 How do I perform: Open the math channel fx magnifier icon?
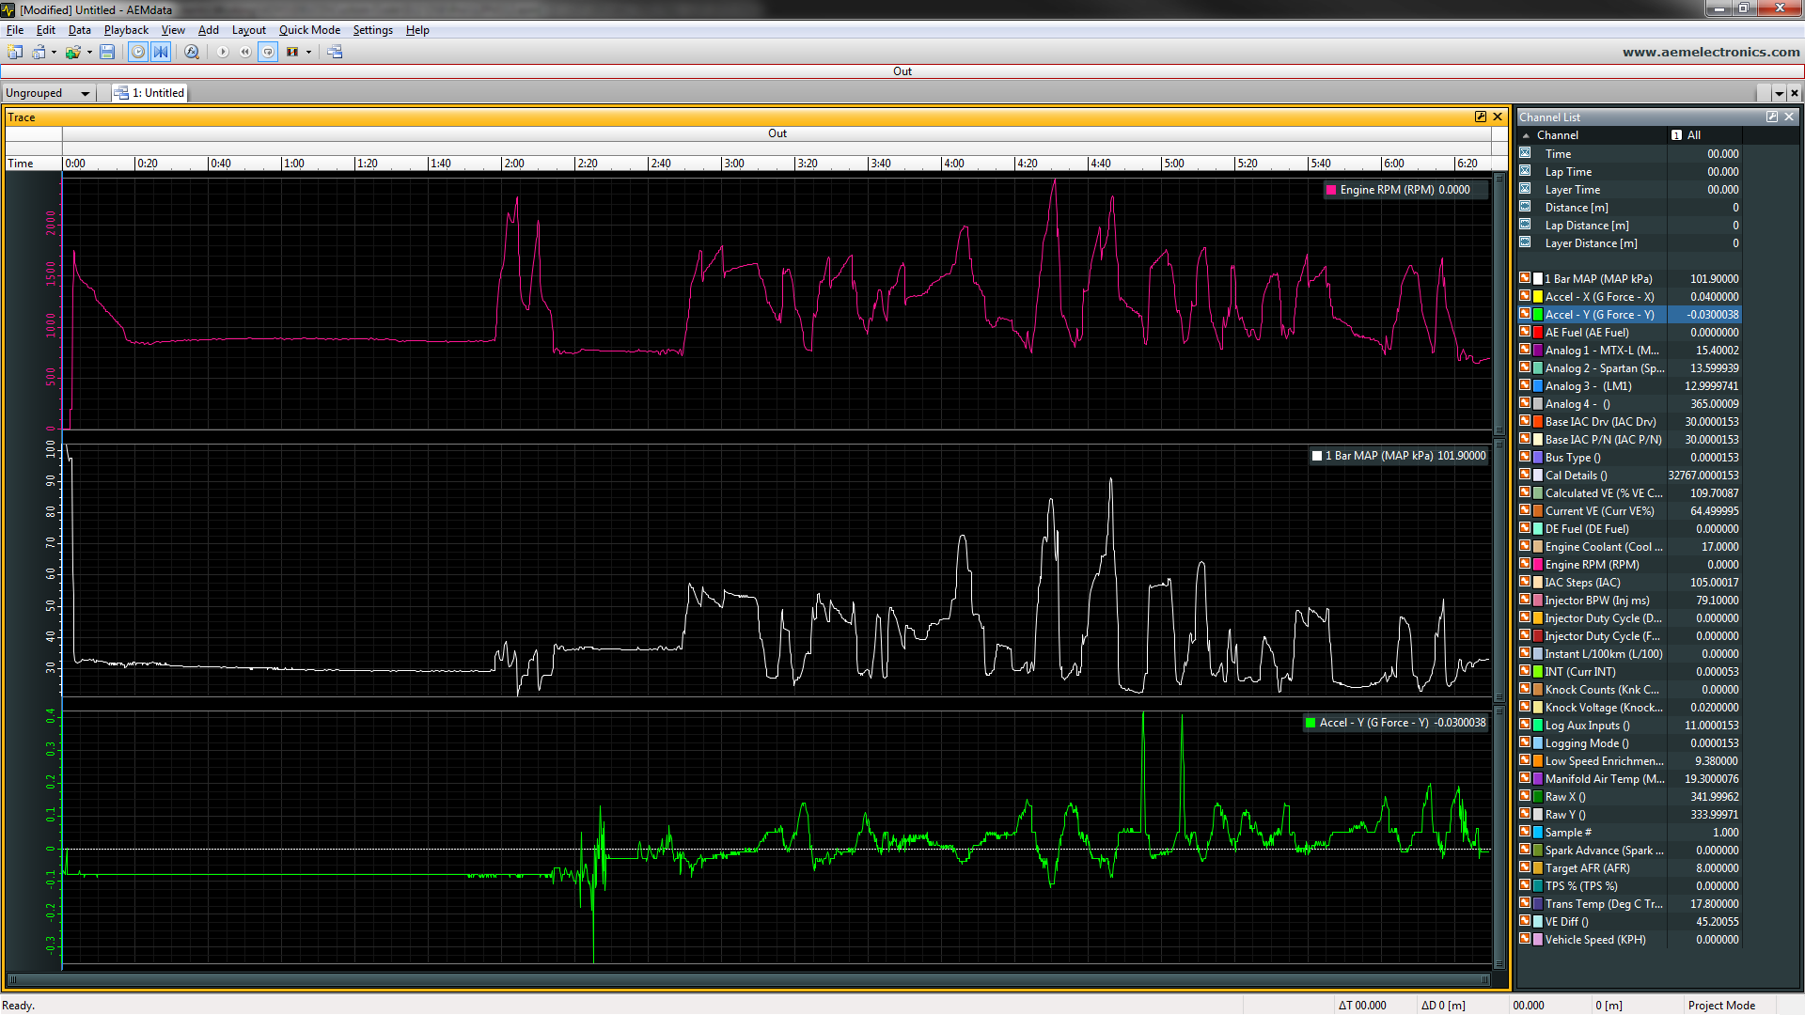[x=192, y=52]
